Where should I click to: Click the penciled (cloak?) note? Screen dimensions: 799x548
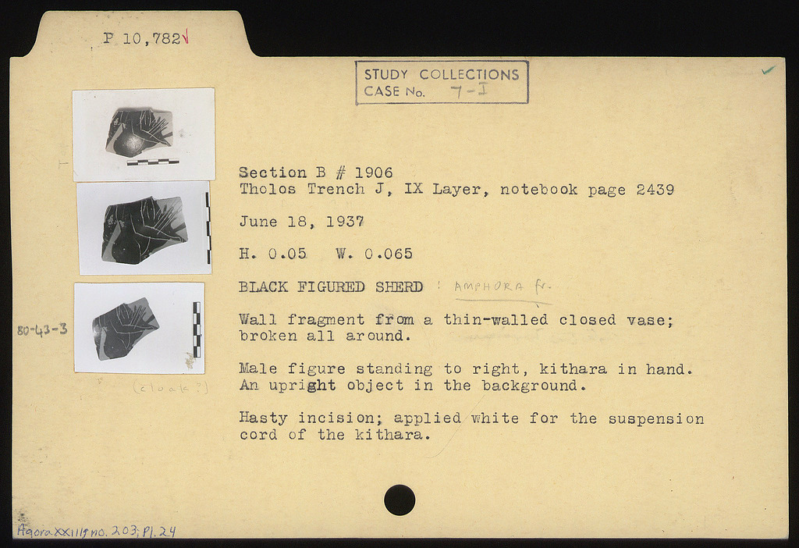169,387
